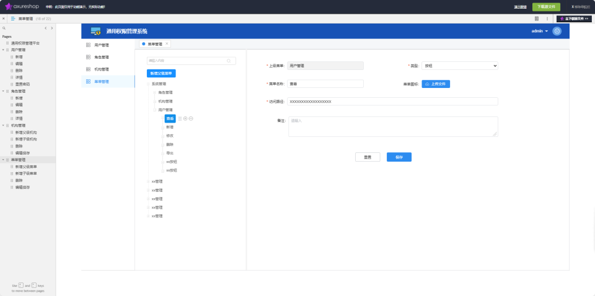Image resolution: width=595 pixels, height=296 pixels.
Task: Open 新增子级菜单 page in Pages panel
Action: 26,173
